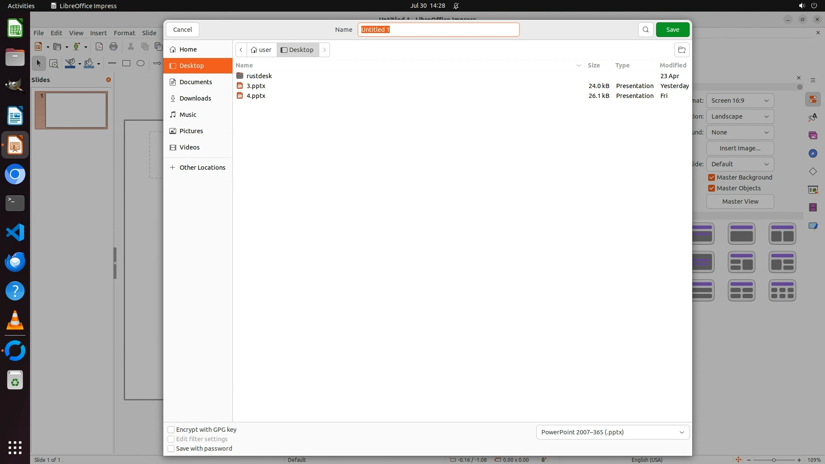The image size is (825, 464).
Task: Click the back arrow in the path bar
Action: [x=241, y=50]
